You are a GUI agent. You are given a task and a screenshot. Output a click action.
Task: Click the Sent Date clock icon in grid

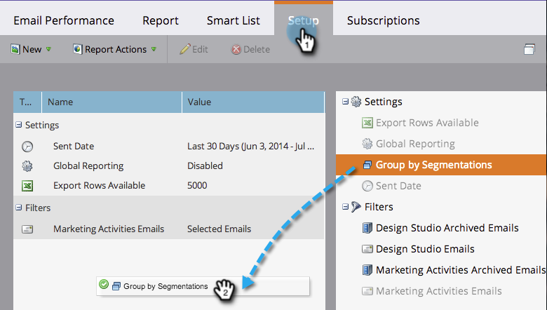click(x=27, y=147)
